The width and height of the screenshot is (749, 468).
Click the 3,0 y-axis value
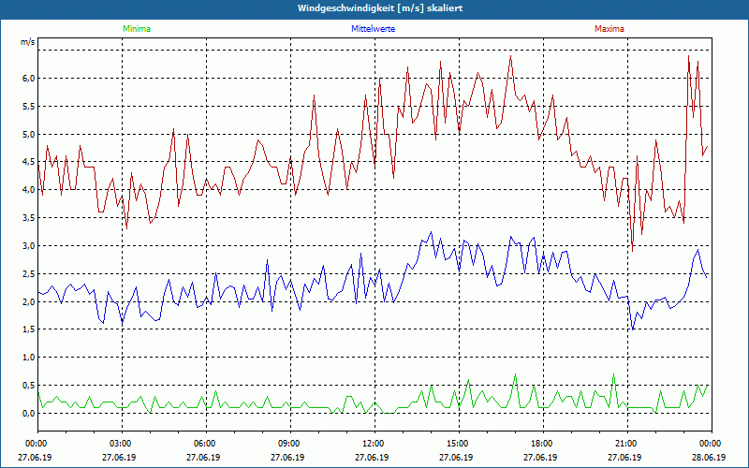click(29, 246)
